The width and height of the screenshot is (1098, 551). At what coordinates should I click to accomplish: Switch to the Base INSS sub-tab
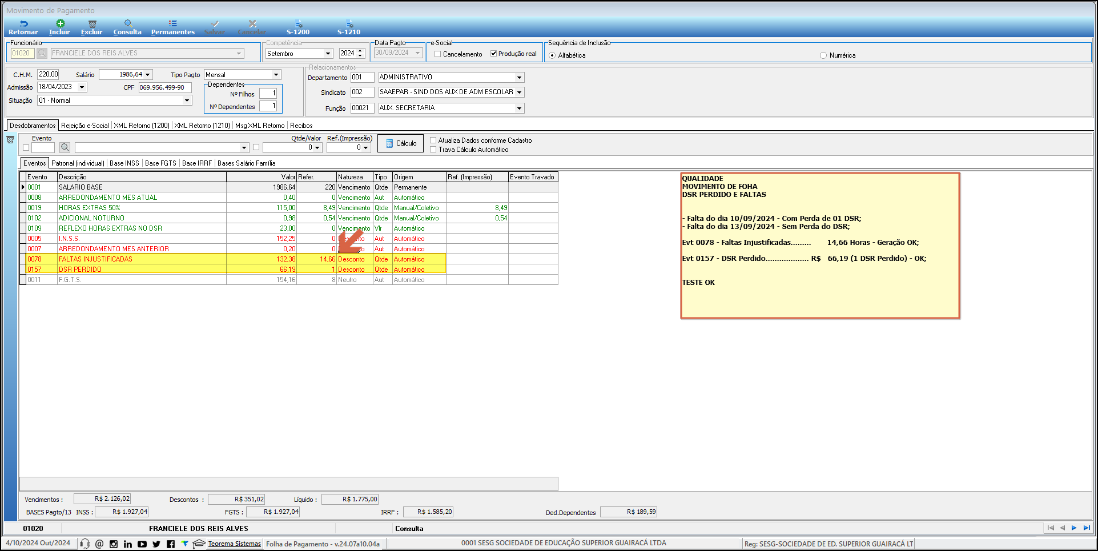124,163
